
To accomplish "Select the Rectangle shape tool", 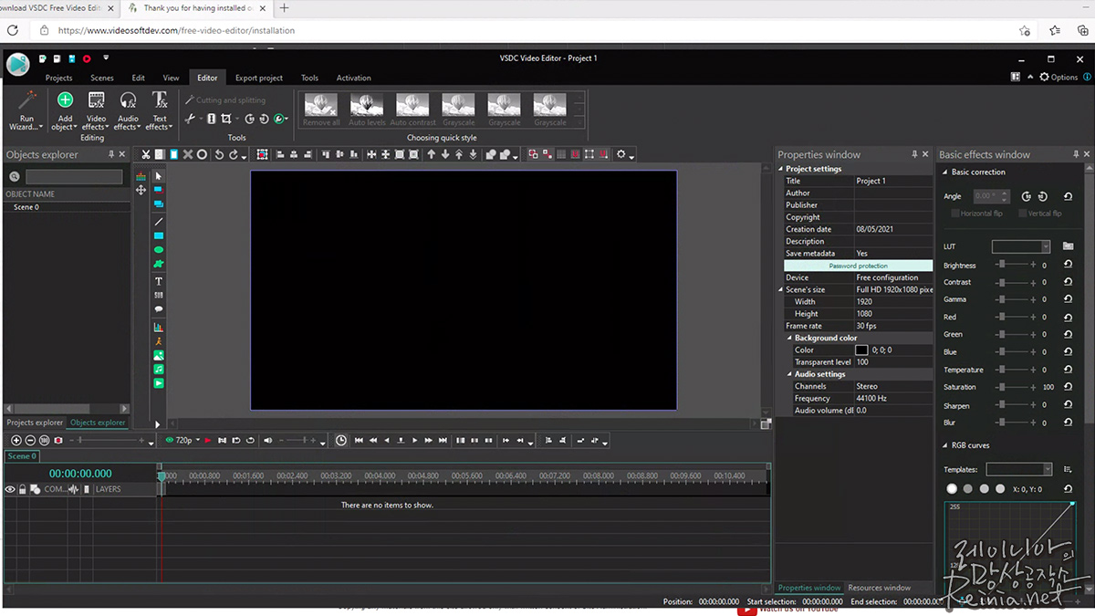I will tap(159, 236).
